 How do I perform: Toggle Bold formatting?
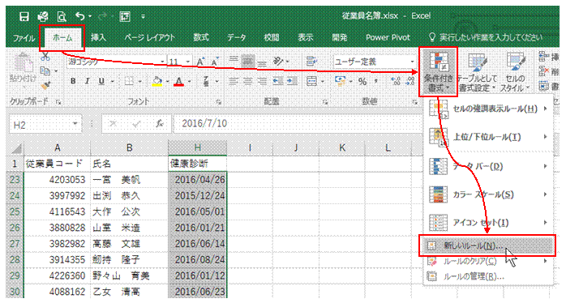(73, 82)
